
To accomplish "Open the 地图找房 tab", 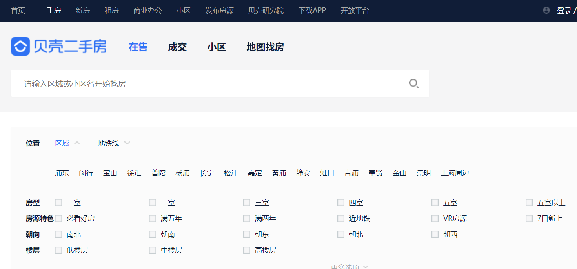I will pyautogui.click(x=265, y=47).
